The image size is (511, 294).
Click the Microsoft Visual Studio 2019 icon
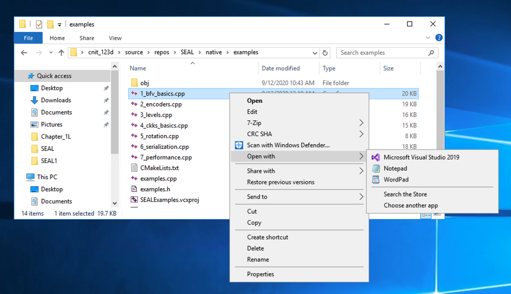click(375, 157)
